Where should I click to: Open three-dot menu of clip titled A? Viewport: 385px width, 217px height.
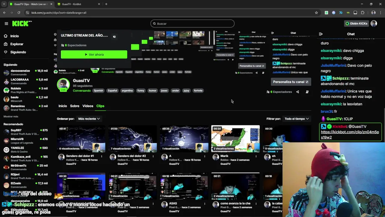(x=205, y=156)
